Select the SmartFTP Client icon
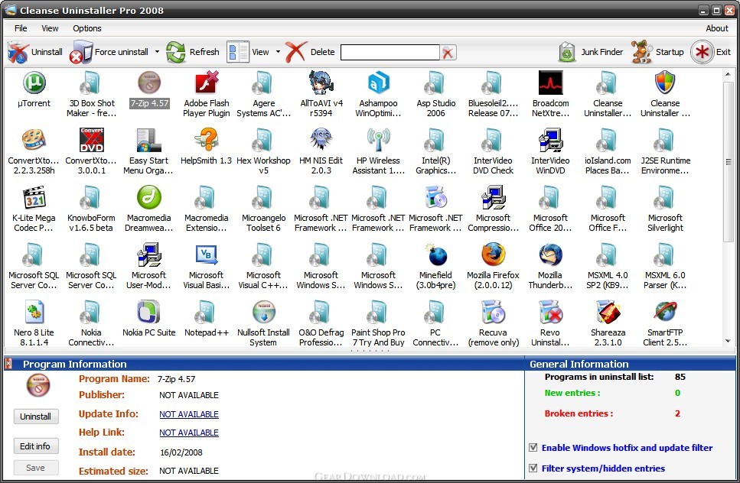 point(666,312)
